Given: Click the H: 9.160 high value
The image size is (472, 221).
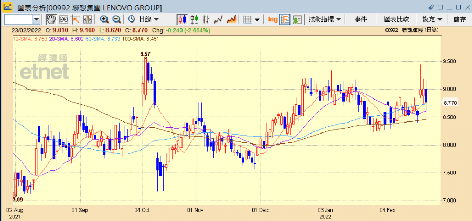Looking at the screenshot, I should 84,31.
